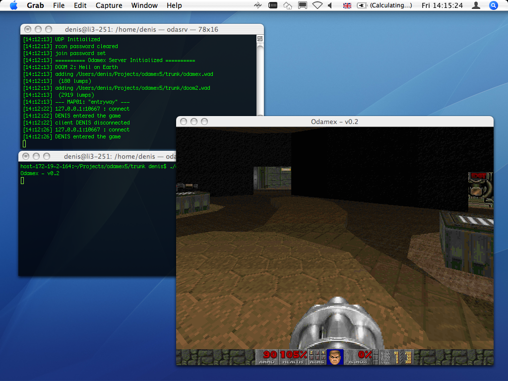Open the Apple menu
Viewport: 508px width, 381px height.
point(13,5)
